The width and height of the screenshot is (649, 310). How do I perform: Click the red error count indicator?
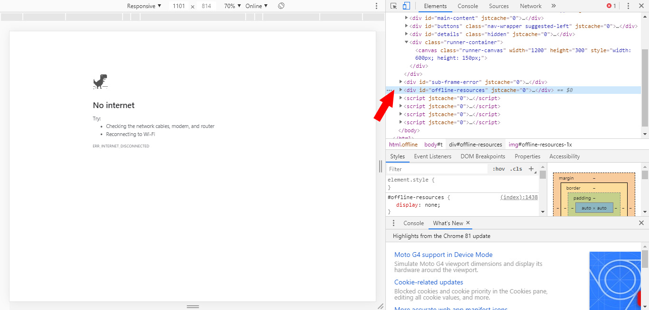[x=611, y=6]
